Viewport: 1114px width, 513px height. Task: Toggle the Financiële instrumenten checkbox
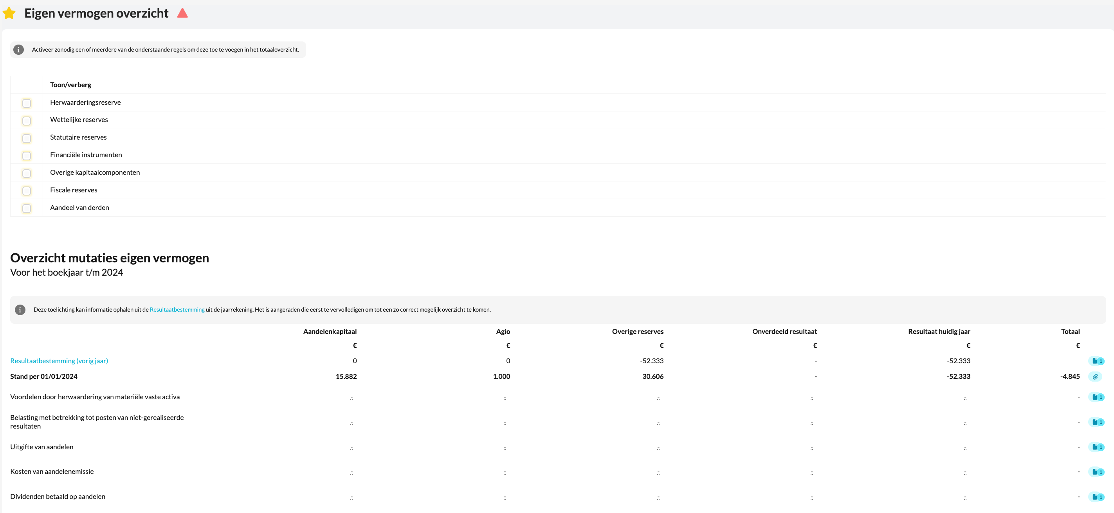26,156
